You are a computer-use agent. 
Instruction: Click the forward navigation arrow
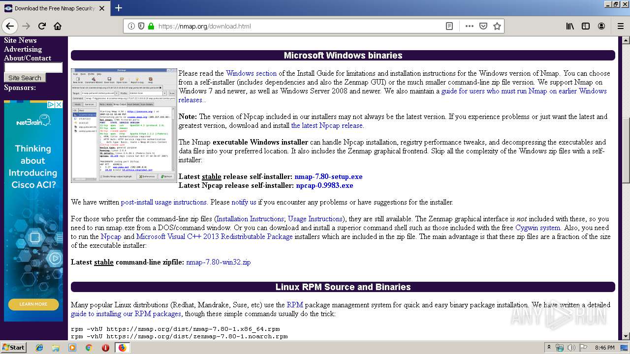(x=26, y=26)
